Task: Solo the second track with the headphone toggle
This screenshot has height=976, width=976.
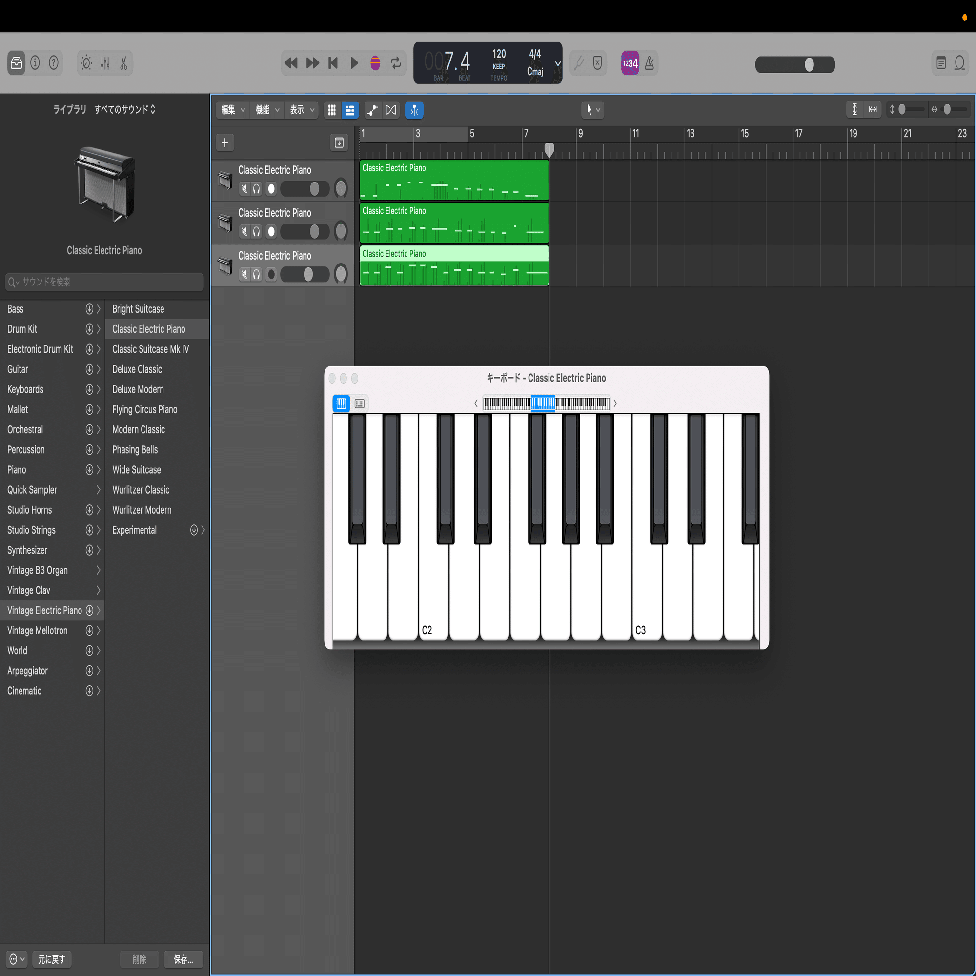Action: tap(257, 231)
